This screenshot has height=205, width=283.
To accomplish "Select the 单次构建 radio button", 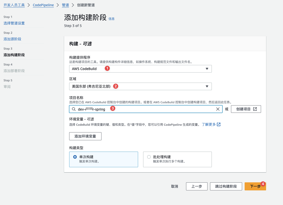I will click(75, 157).
